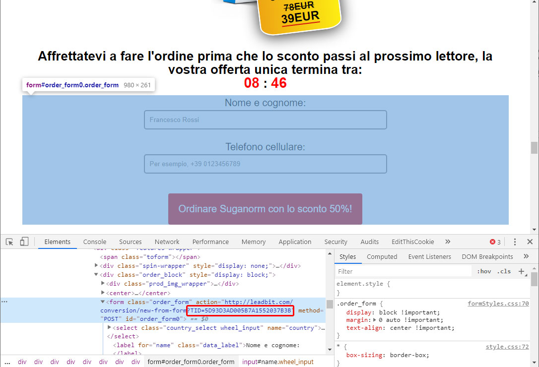
Task: Add a new style rule with plus icon
Action: [x=522, y=271]
